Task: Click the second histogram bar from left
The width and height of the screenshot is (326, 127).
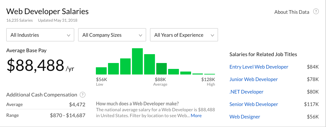Action: coord(113,69)
